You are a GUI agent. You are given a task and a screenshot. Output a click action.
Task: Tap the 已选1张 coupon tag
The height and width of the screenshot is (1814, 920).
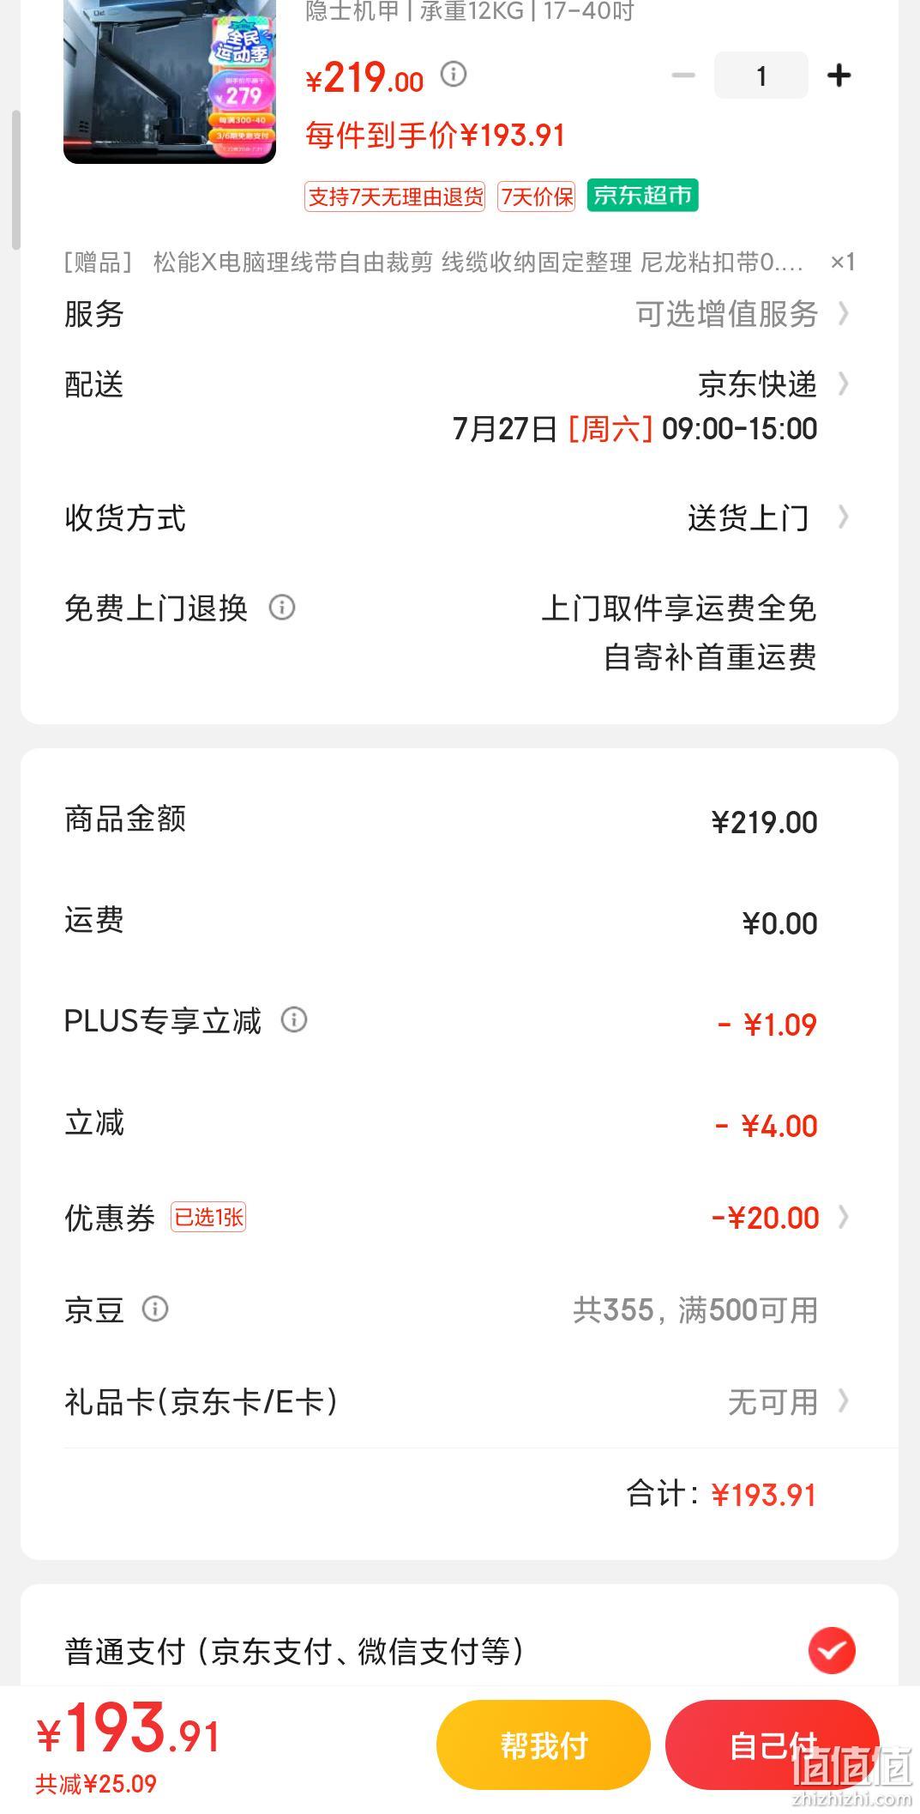[208, 1217]
